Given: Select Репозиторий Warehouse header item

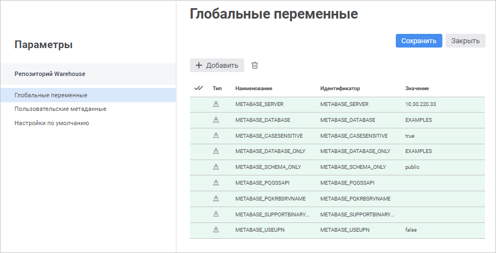Looking at the screenshot, I should pyautogui.click(x=50, y=74).
